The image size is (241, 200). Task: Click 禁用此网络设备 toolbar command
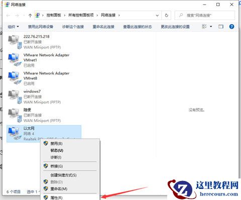coord(41,27)
